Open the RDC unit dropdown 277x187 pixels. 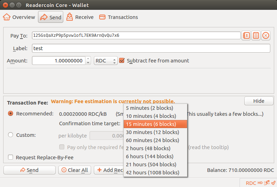[x=105, y=61]
